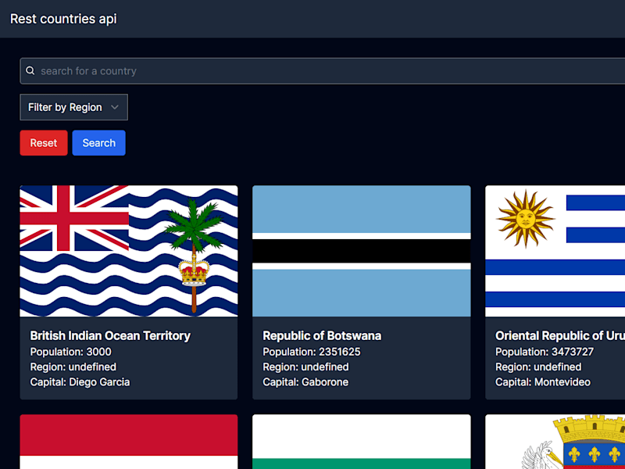This screenshot has width=625, height=469.
Task: Select the 'Republic of Botswana' card title
Action: [322, 336]
